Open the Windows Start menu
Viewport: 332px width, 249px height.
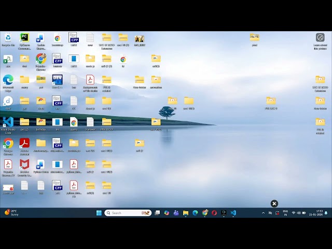click(x=99, y=213)
